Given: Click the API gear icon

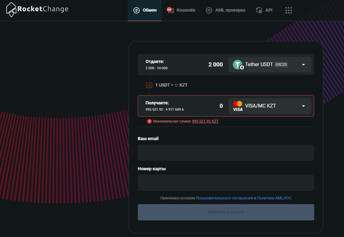Looking at the screenshot, I should point(259,10).
